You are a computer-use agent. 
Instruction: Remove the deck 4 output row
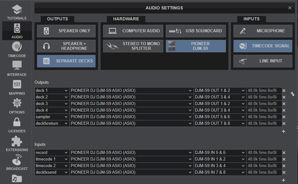284,110
